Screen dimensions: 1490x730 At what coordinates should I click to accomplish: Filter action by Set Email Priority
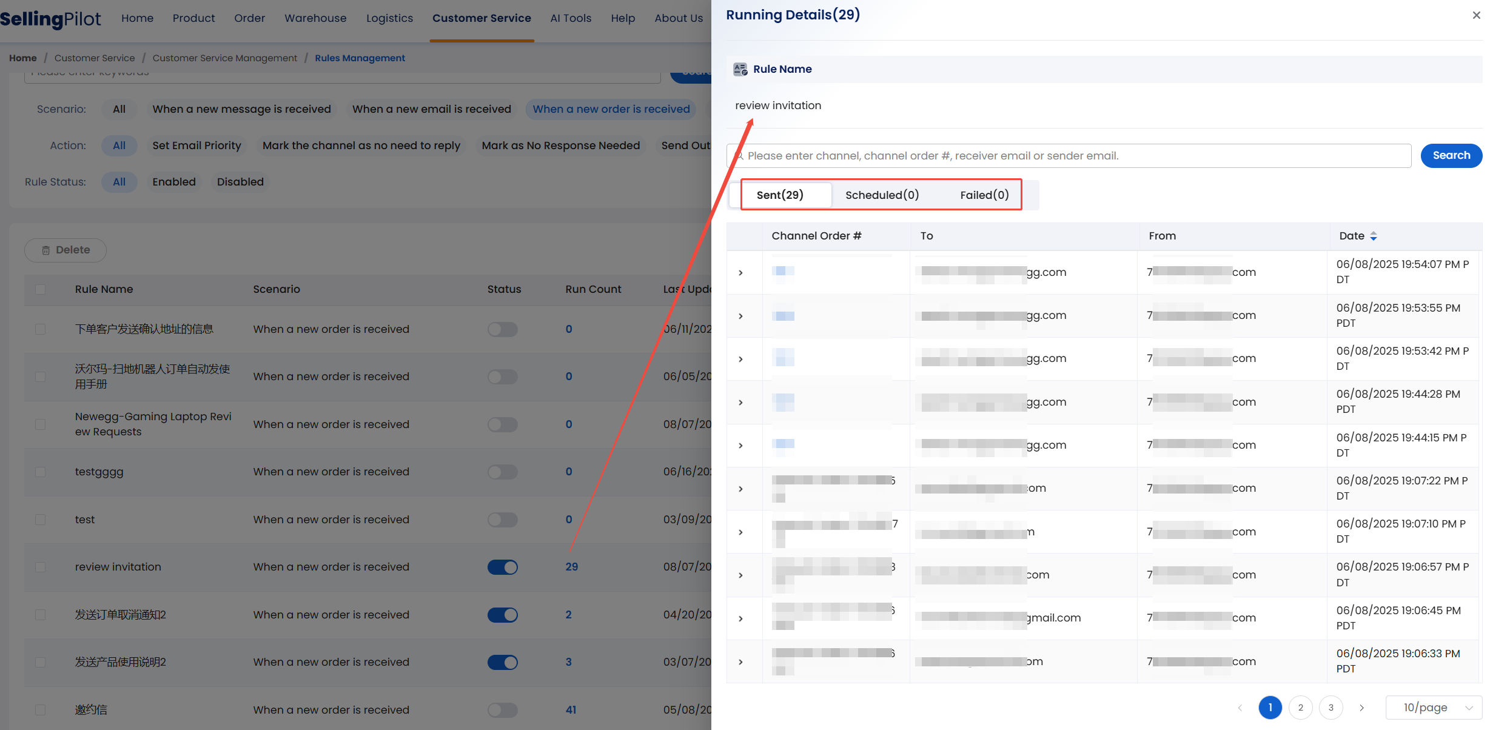point(196,146)
